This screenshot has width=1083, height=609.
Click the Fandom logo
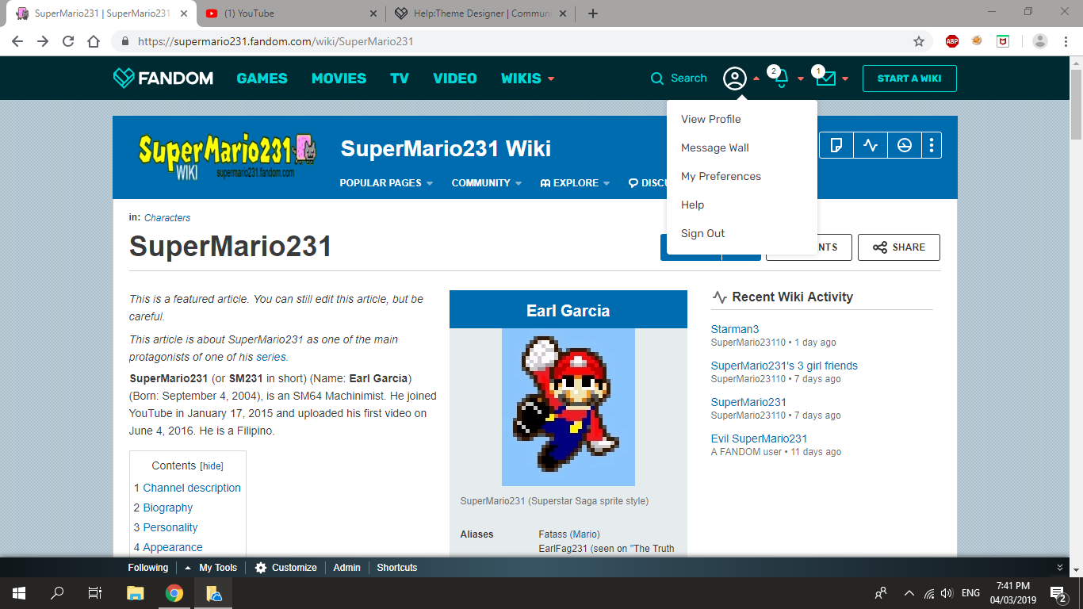point(163,78)
